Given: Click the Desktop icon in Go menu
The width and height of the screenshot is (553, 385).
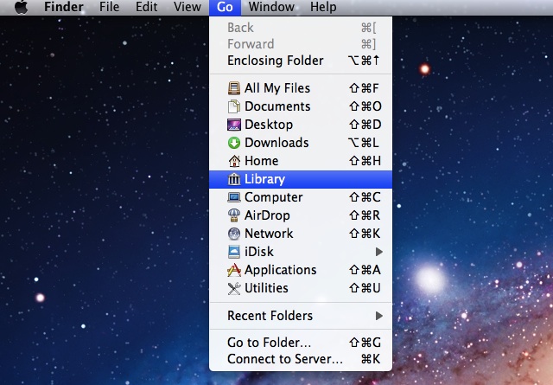Looking at the screenshot, I should (234, 125).
